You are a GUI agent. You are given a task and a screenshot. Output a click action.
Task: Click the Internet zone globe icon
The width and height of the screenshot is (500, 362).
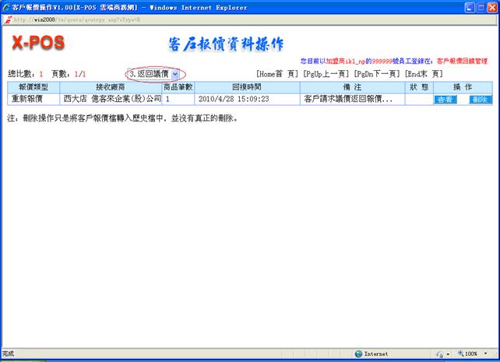(358, 353)
